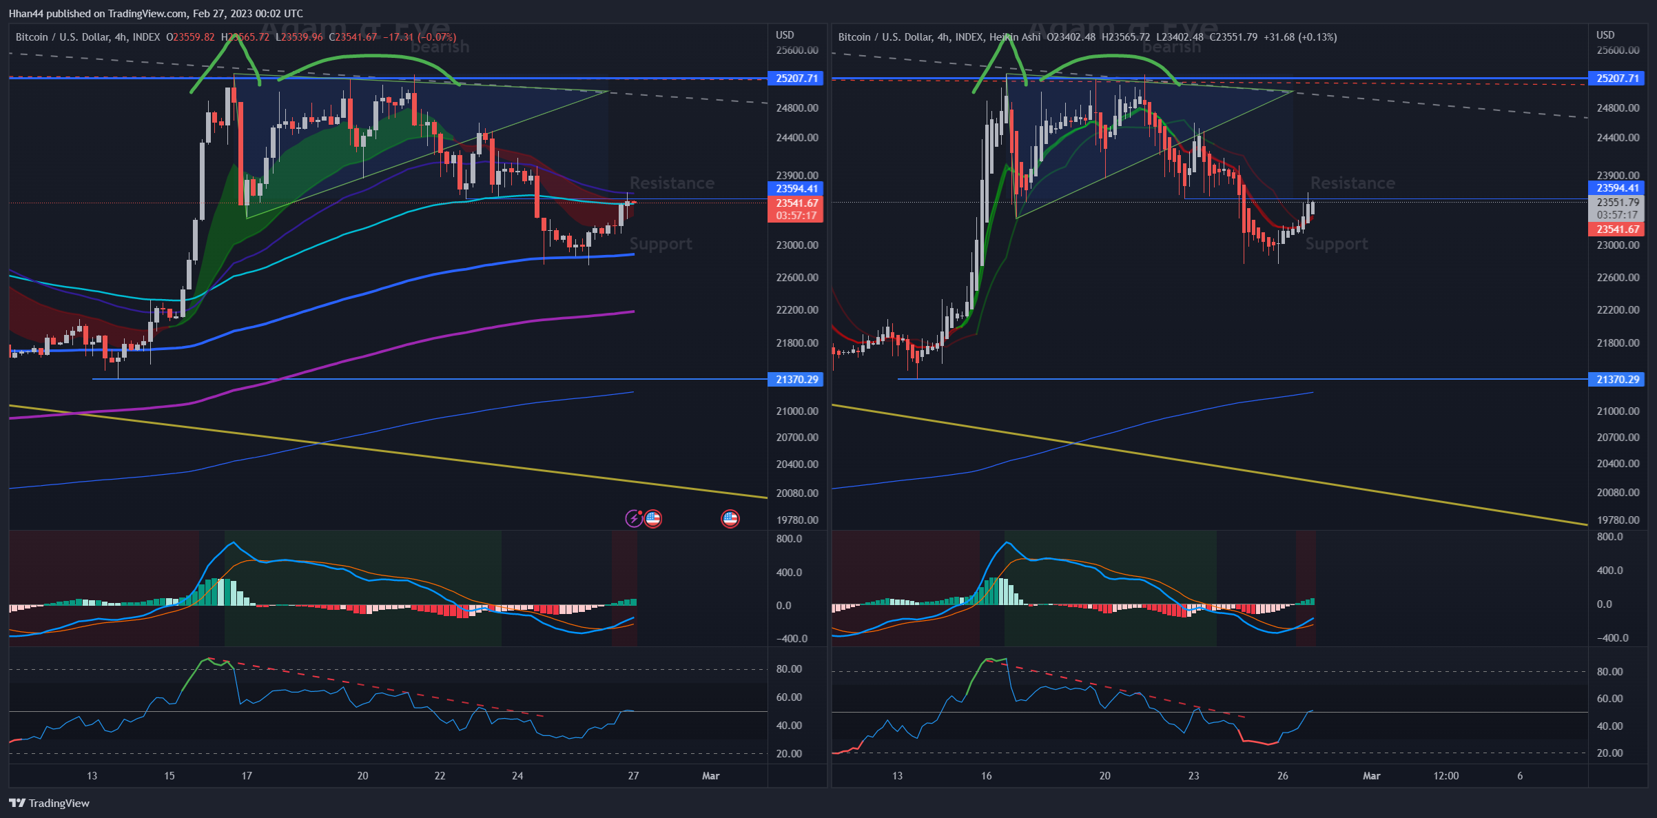Click the 24800.00 tick on the right price axis
Screen dimensions: 1657x818
(x=1618, y=108)
